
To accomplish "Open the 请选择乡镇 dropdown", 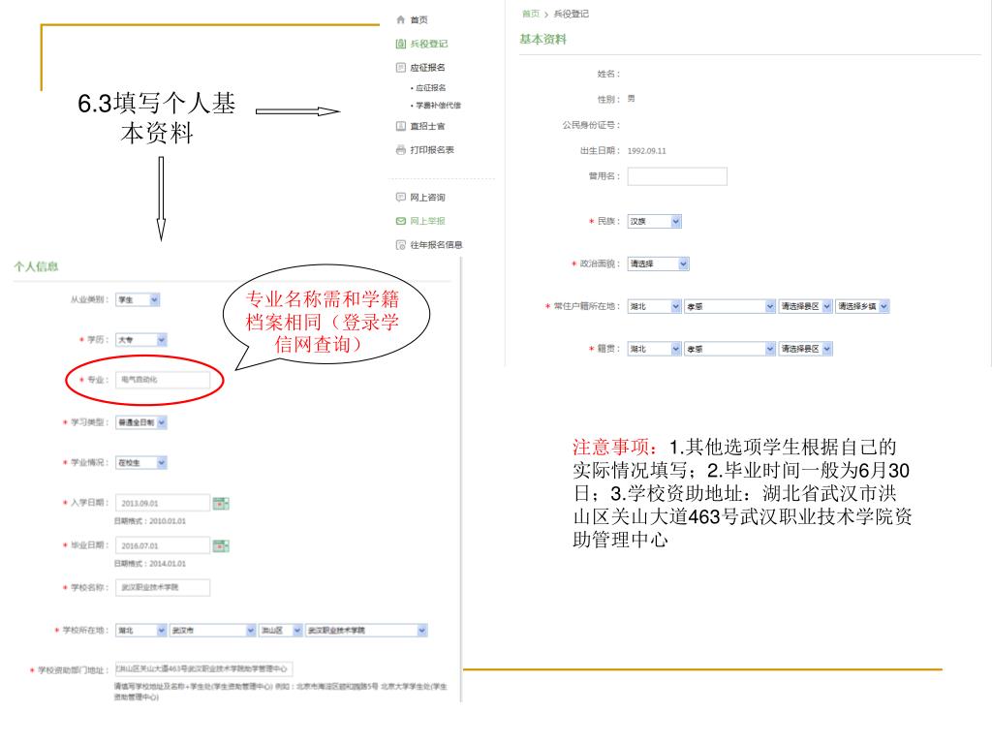I will [x=861, y=306].
